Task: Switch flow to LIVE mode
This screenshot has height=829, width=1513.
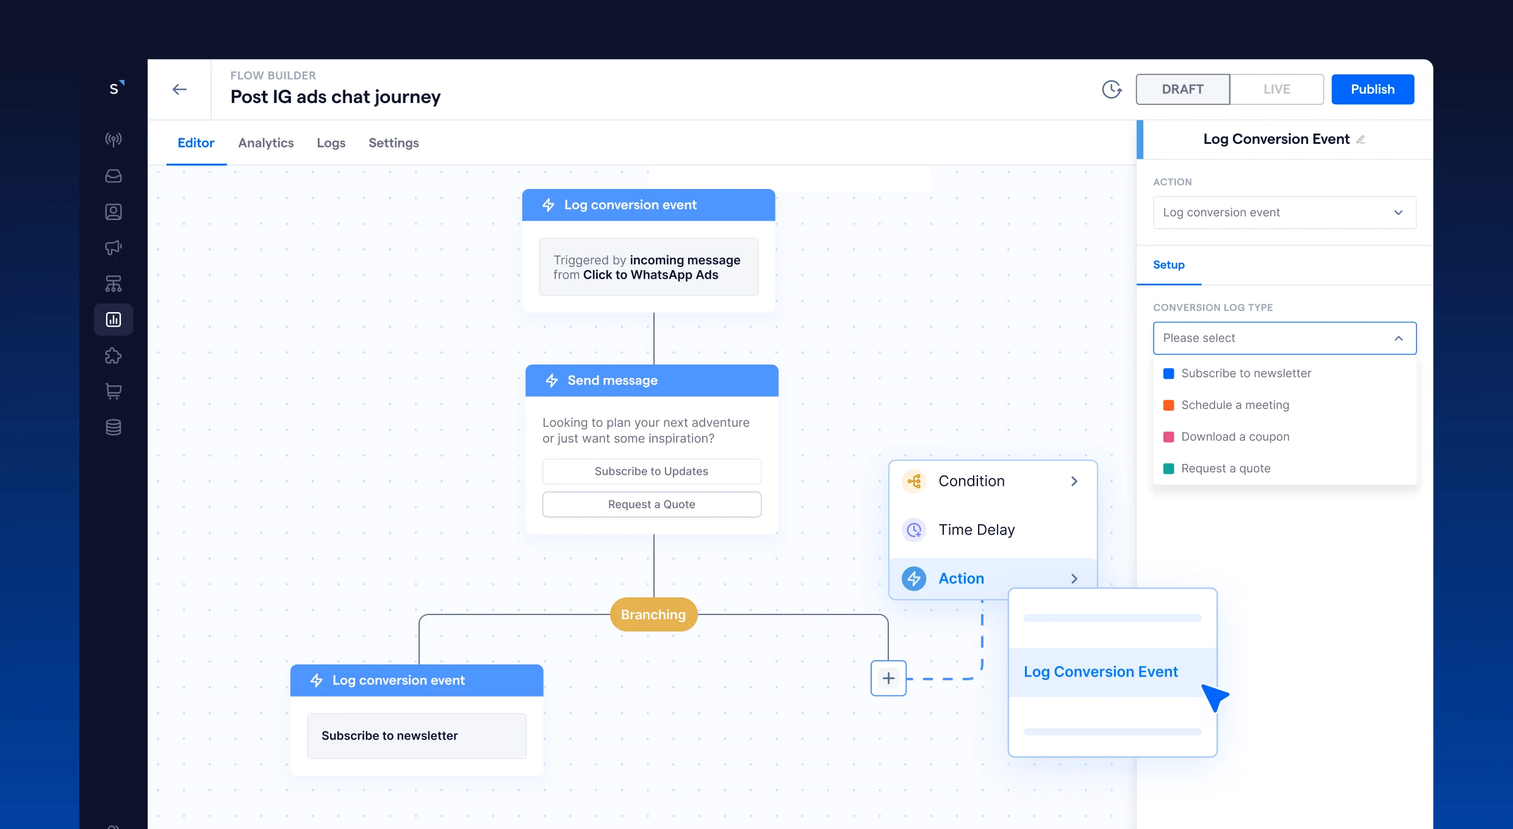Action: point(1276,90)
